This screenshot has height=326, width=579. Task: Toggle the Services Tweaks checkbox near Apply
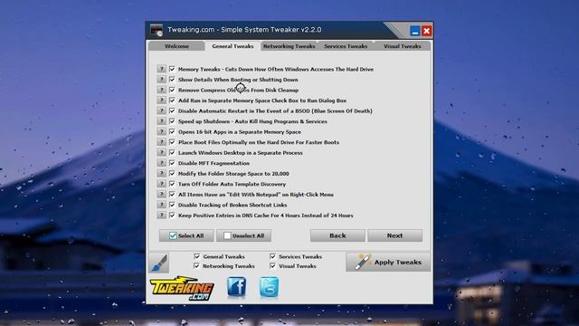click(x=273, y=256)
